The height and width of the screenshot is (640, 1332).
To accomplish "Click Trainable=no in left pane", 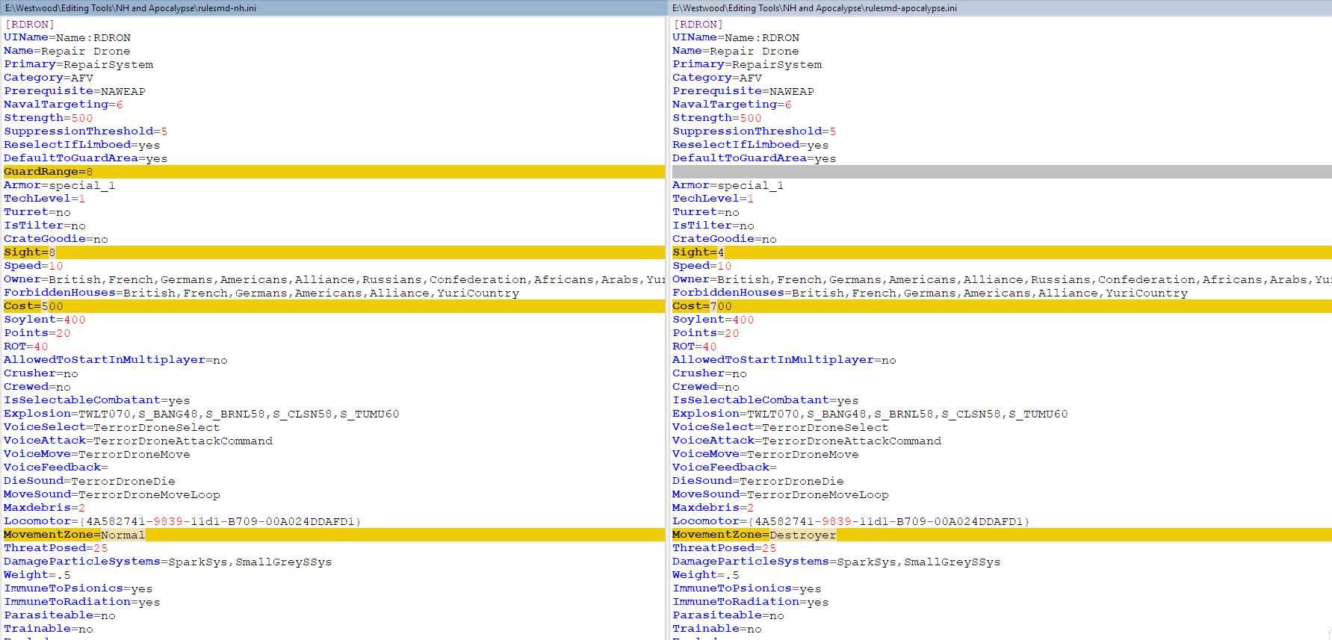I will point(49,629).
